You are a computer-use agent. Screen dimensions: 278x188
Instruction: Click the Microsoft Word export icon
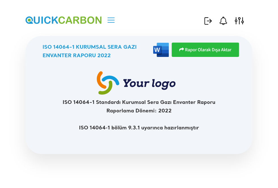[x=161, y=50]
